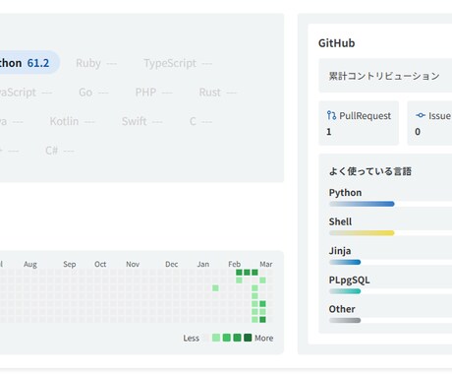Click the pull request icon
The height and width of the screenshot is (374, 452).
point(331,115)
